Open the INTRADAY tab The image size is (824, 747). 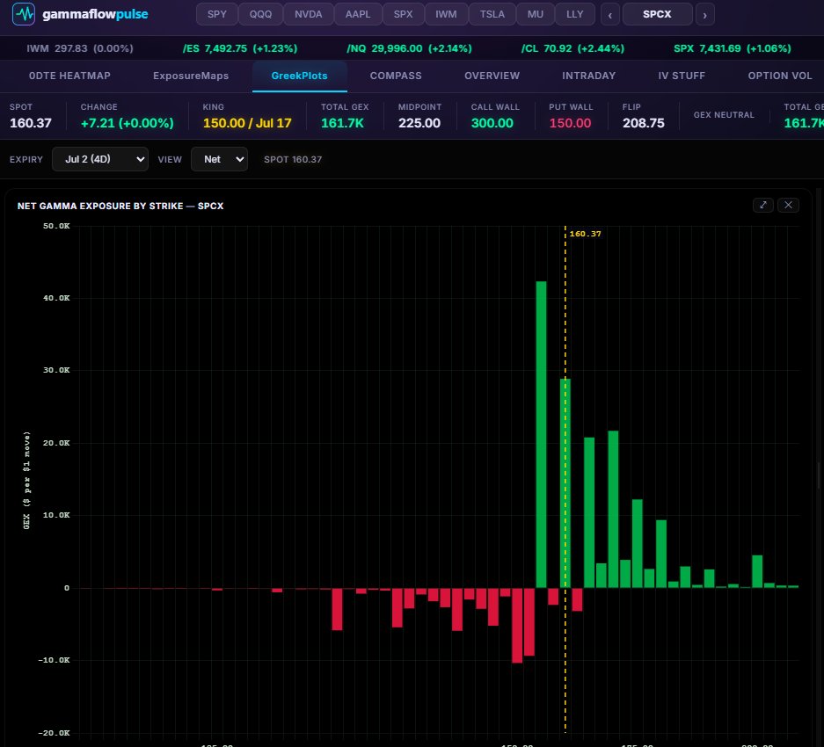click(x=588, y=76)
